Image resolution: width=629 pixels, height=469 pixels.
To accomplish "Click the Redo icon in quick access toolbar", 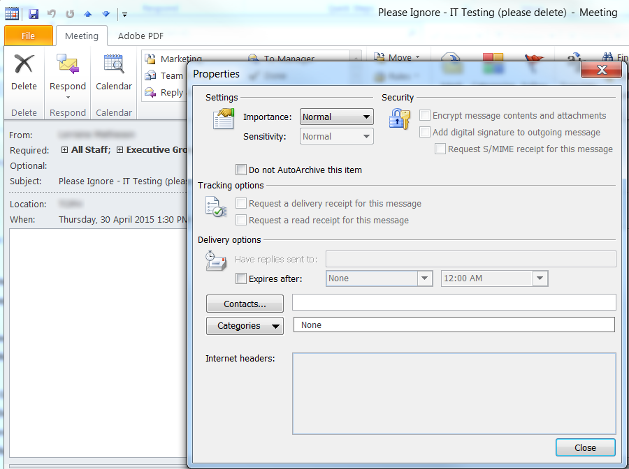I will click(x=70, y=14).
